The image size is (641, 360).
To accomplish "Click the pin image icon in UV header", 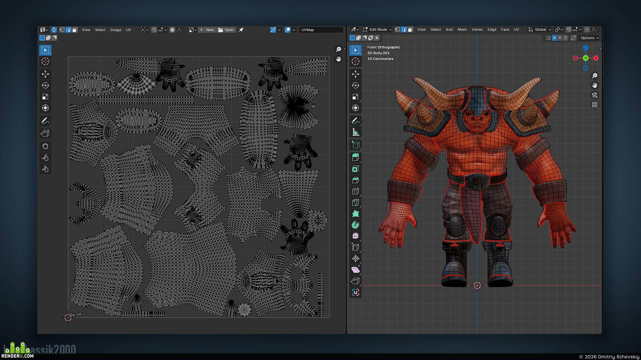I will coord(241,30).
